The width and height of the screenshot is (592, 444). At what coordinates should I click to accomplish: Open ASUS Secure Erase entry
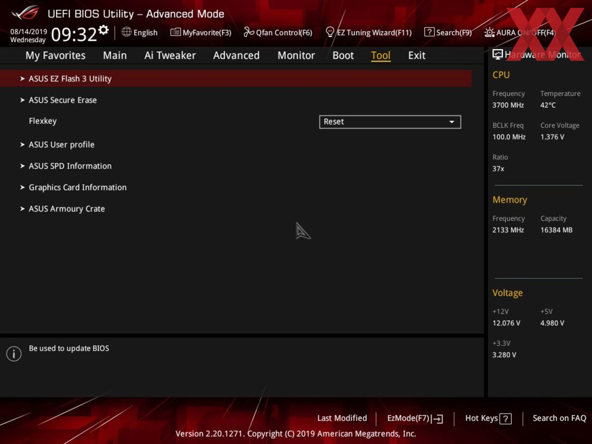63,100
